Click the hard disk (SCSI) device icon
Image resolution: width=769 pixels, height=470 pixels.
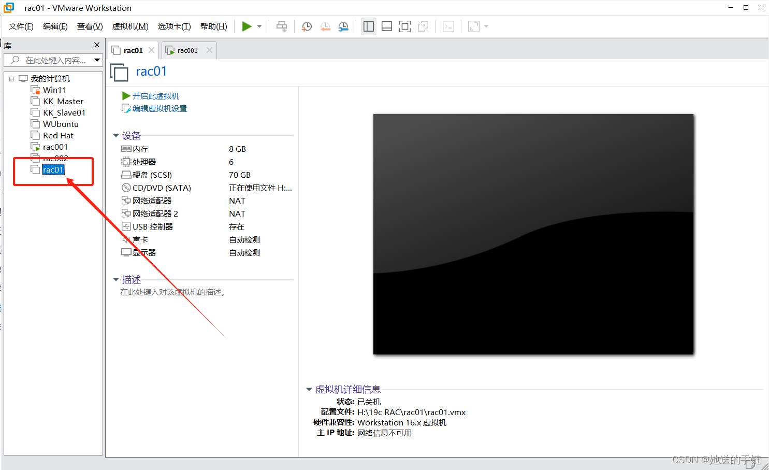tap(126, 175)
